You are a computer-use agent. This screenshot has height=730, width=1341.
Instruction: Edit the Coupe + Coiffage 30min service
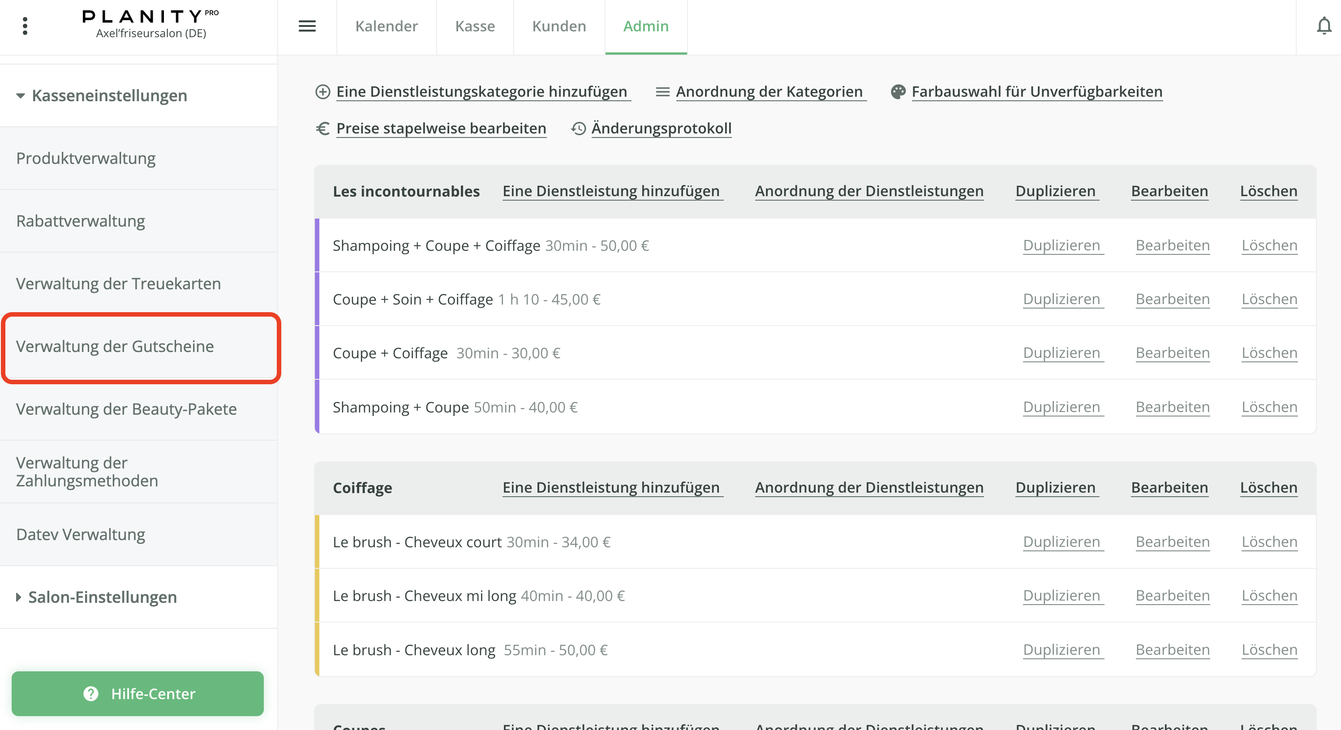[x=1172, y=352]
